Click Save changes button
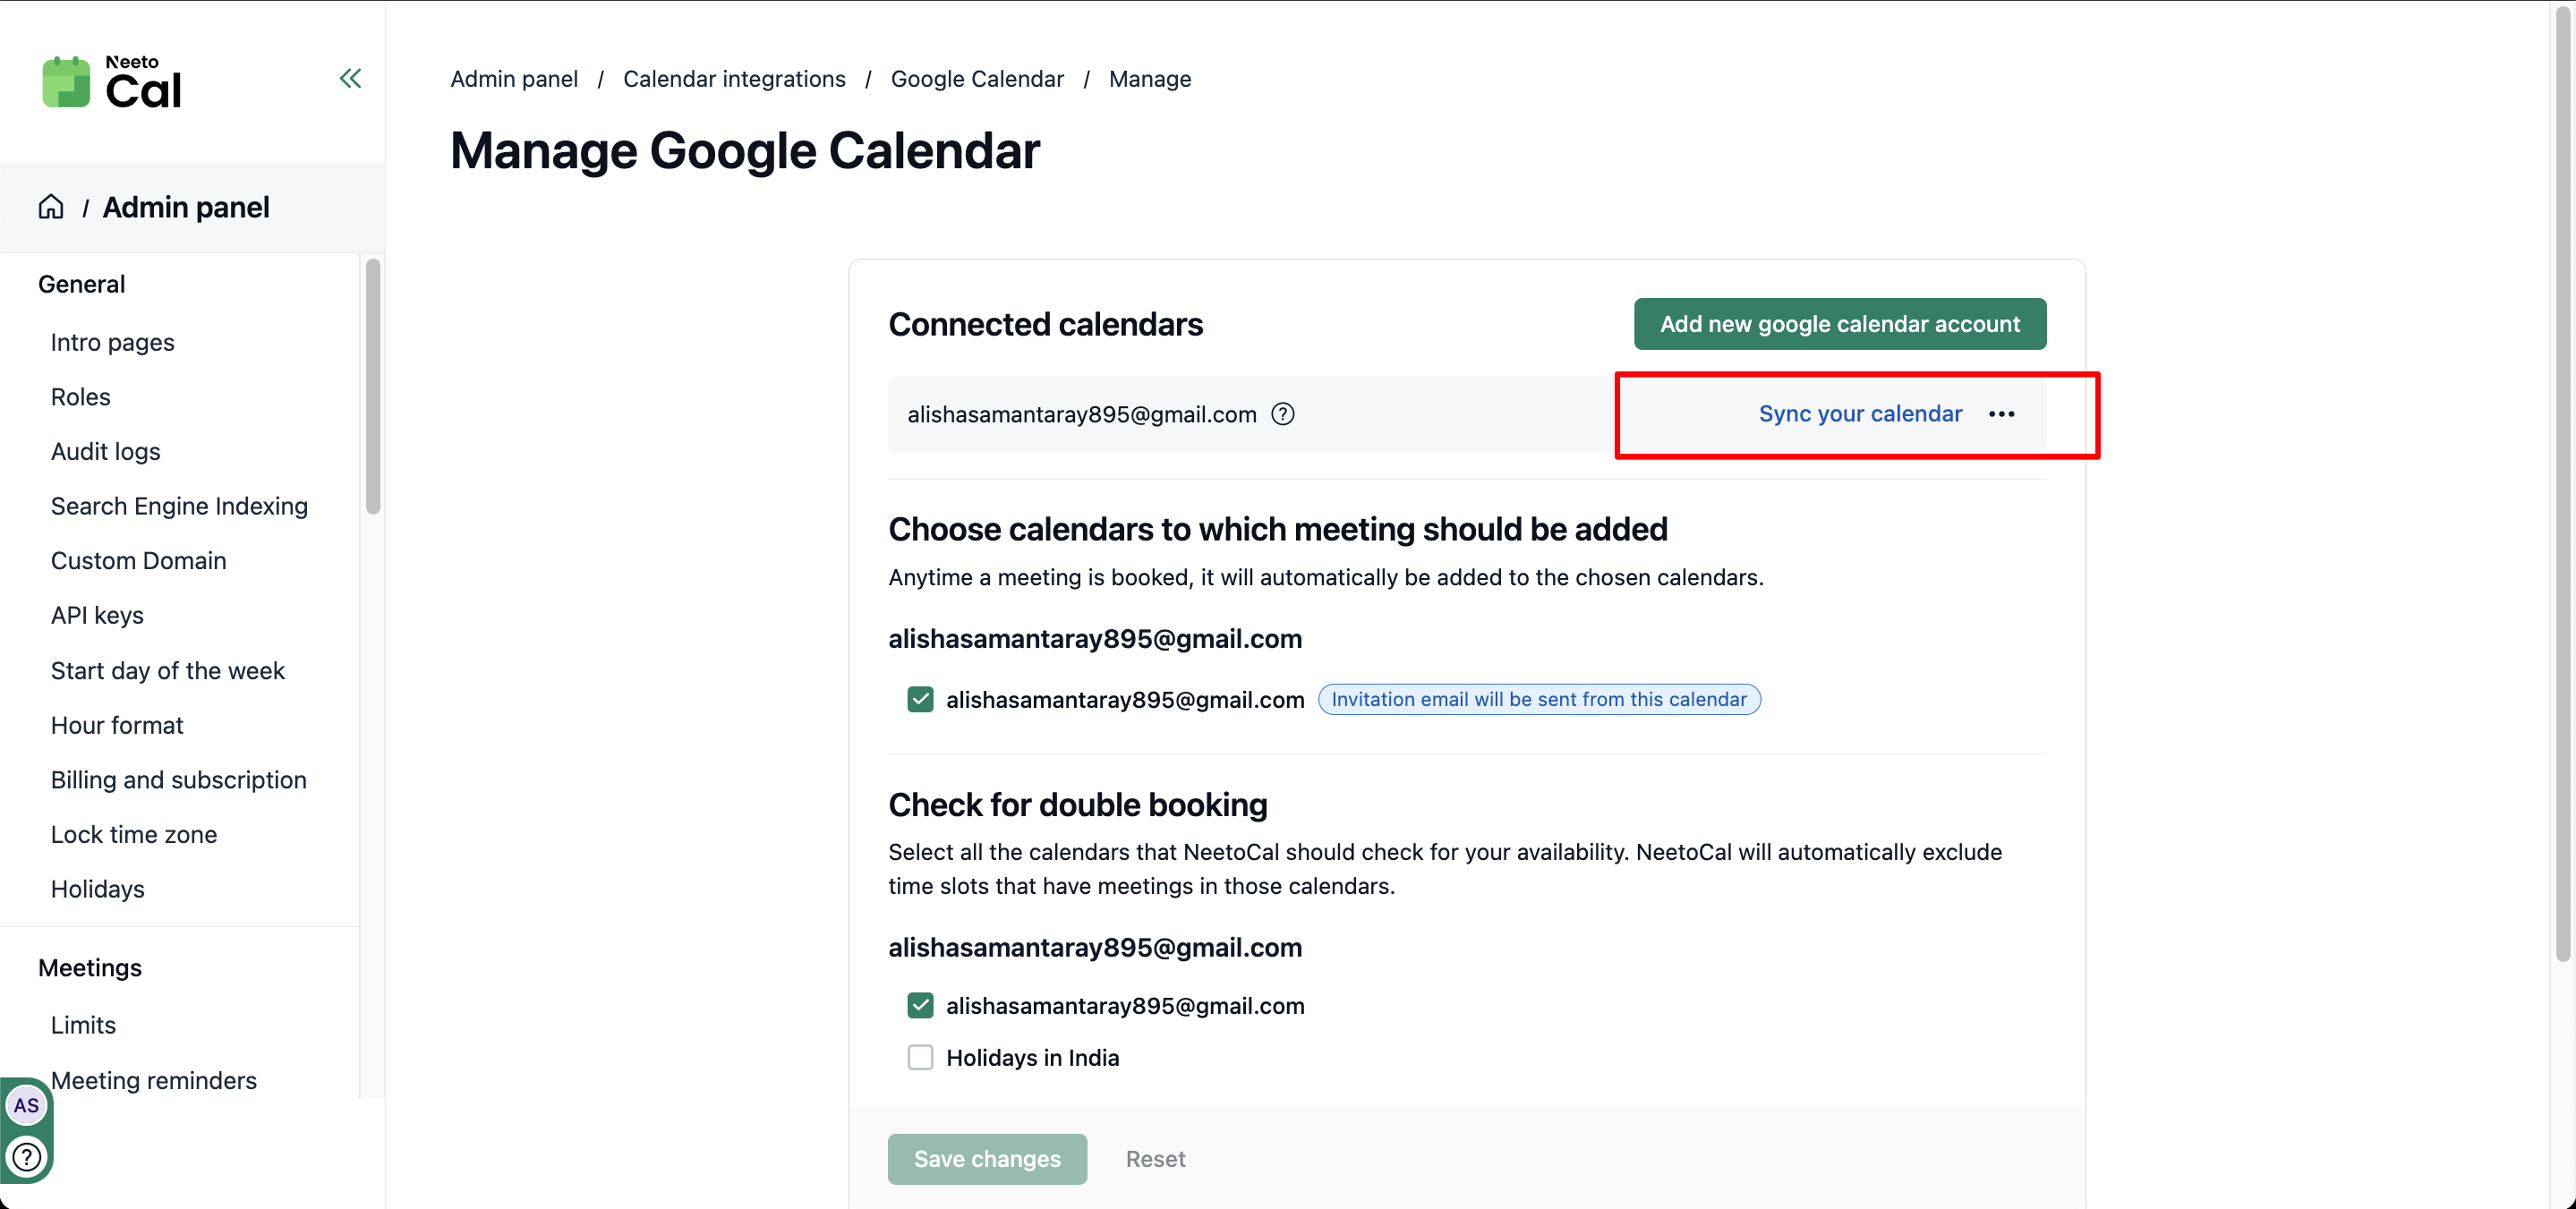This screenshot has height=1209, width=2576. point(987,1159)
